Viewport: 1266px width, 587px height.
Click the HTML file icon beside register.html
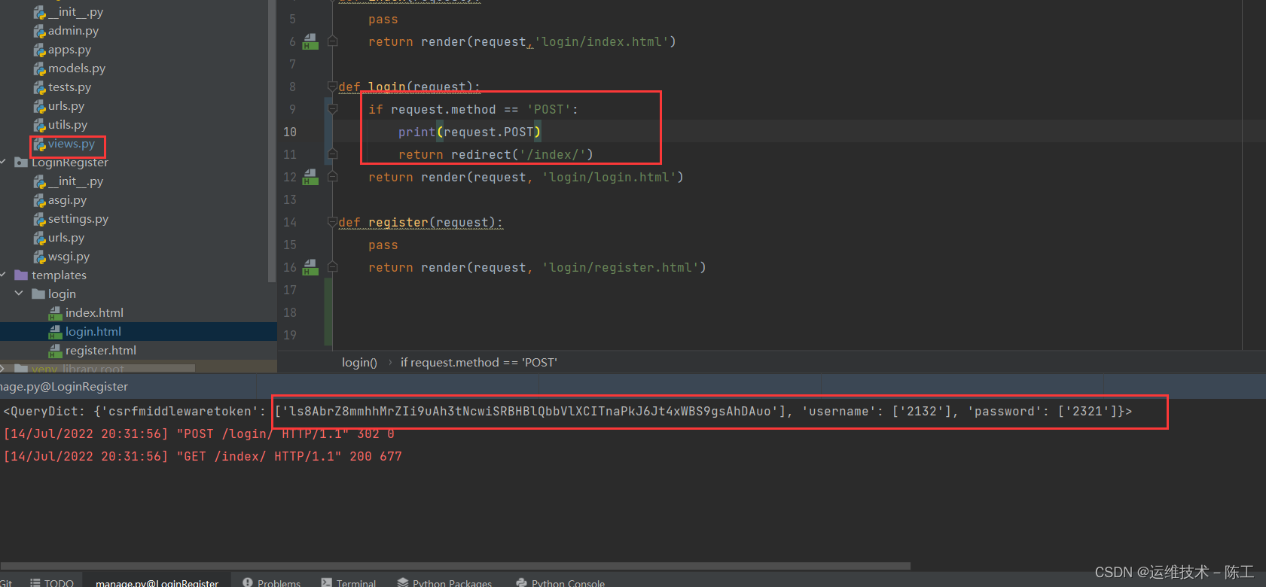(x=55, y=351)
